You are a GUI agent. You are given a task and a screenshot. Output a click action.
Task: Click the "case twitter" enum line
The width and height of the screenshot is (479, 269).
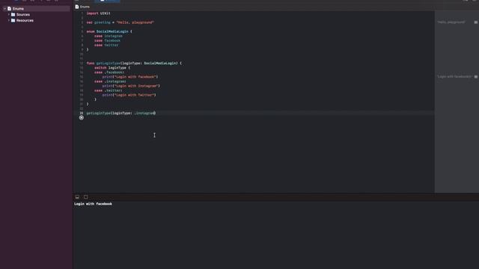point(106,45)
